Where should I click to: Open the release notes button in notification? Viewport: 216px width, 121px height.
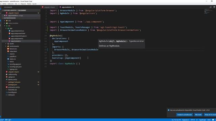pos(210,115)
